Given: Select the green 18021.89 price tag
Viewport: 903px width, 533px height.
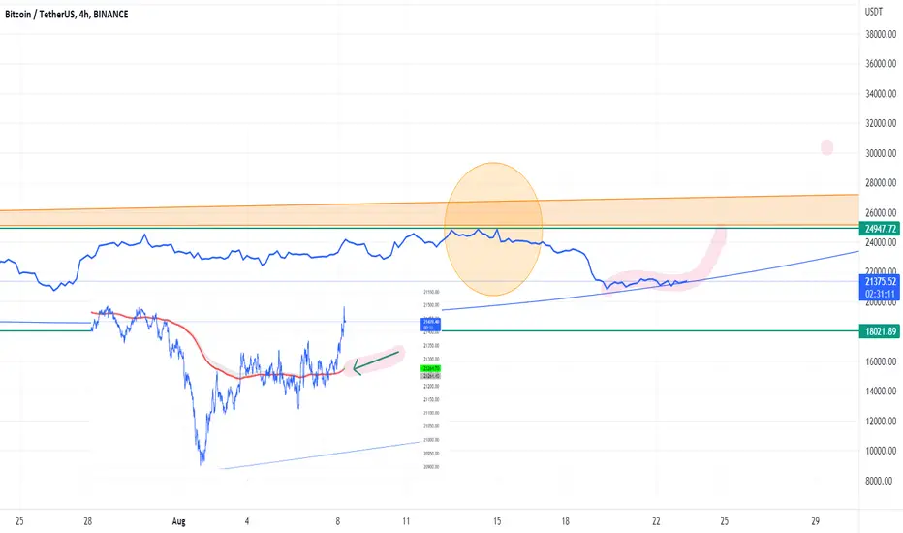Looking at the screenshot, I should click(880, 331).
